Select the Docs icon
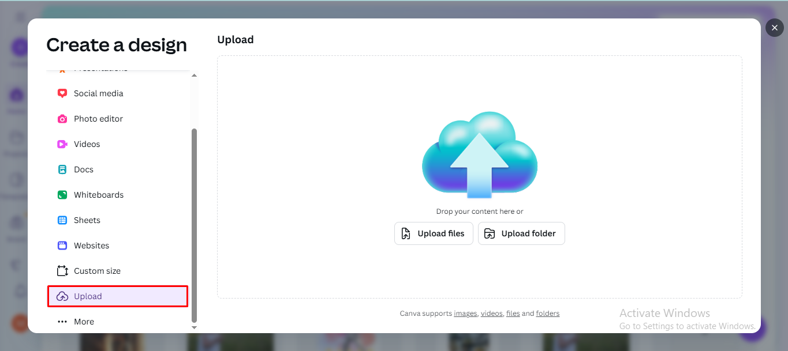Viewport: 788px width, 351px height. [62, 169]
